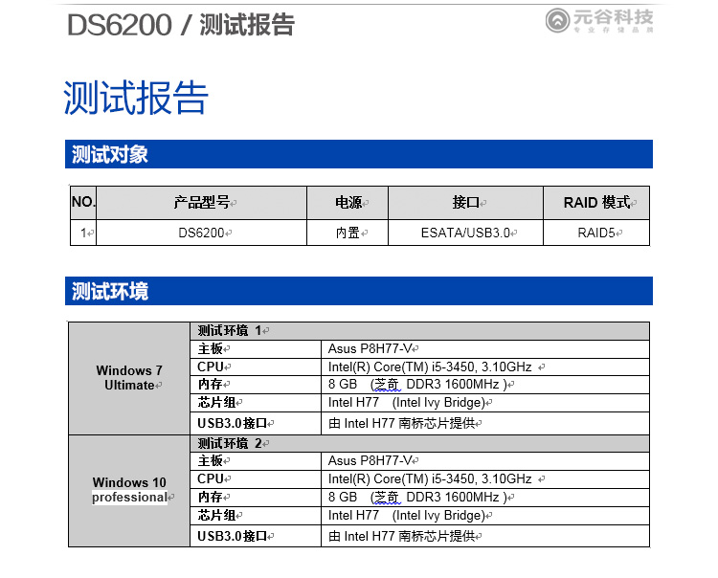This screenshot has height=578, width=718.
Task: Click 内存 label in 测试环境 2
Action: (211, 497)
